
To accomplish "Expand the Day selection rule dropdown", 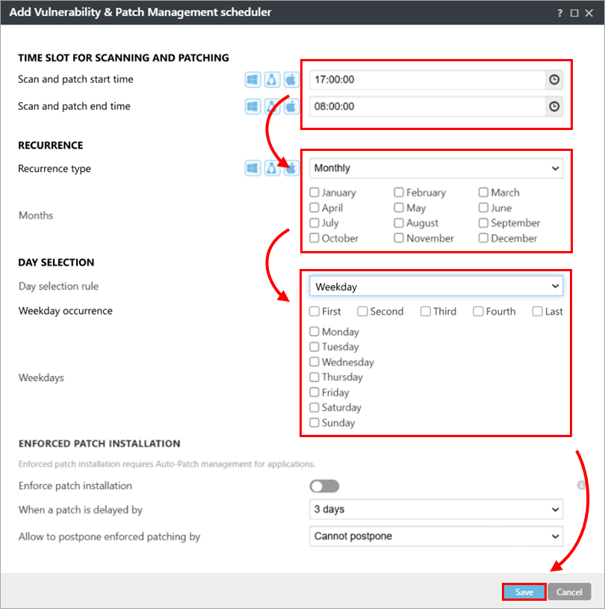I will pos(436,286).
